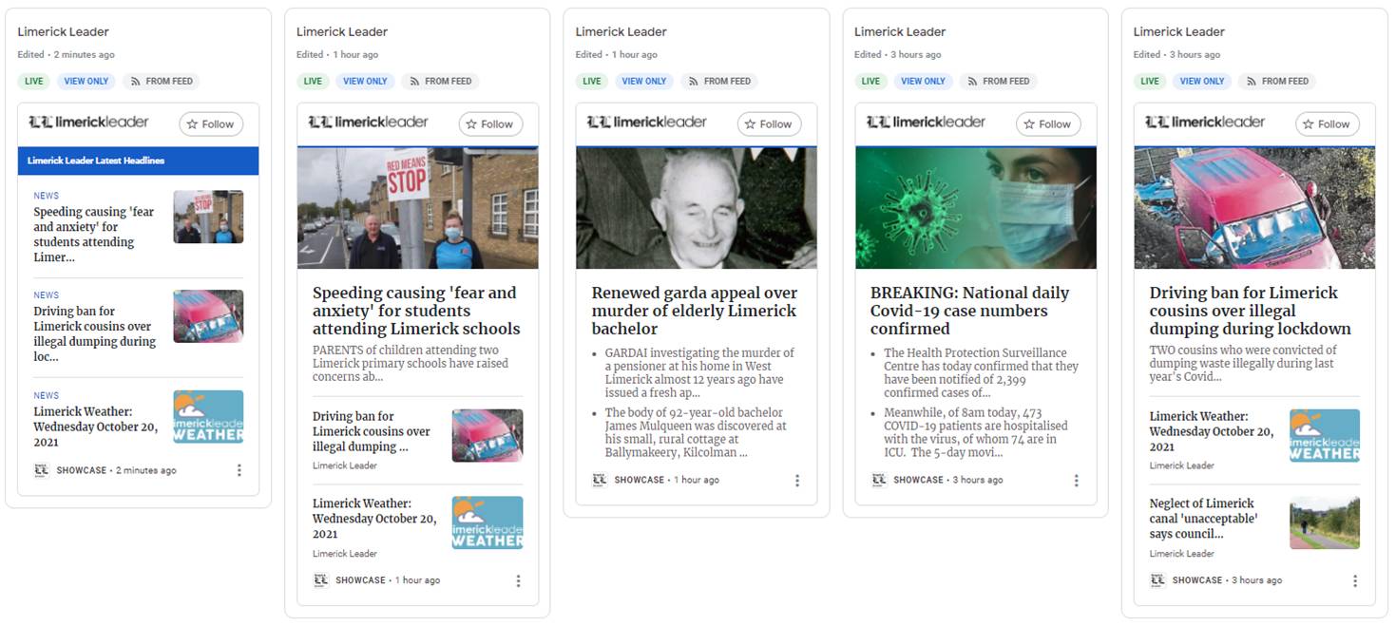
Task: Click 'Limerick Leader' title above 'Edited • 2 minutes ago'
Action: tap(63, 32)
